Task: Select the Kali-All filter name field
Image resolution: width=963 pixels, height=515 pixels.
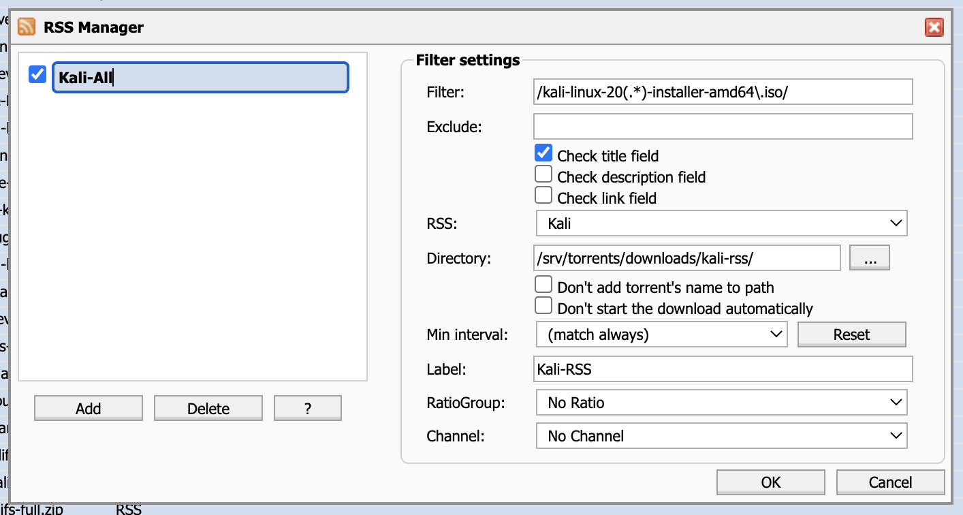Action: [x=200, y=78]
